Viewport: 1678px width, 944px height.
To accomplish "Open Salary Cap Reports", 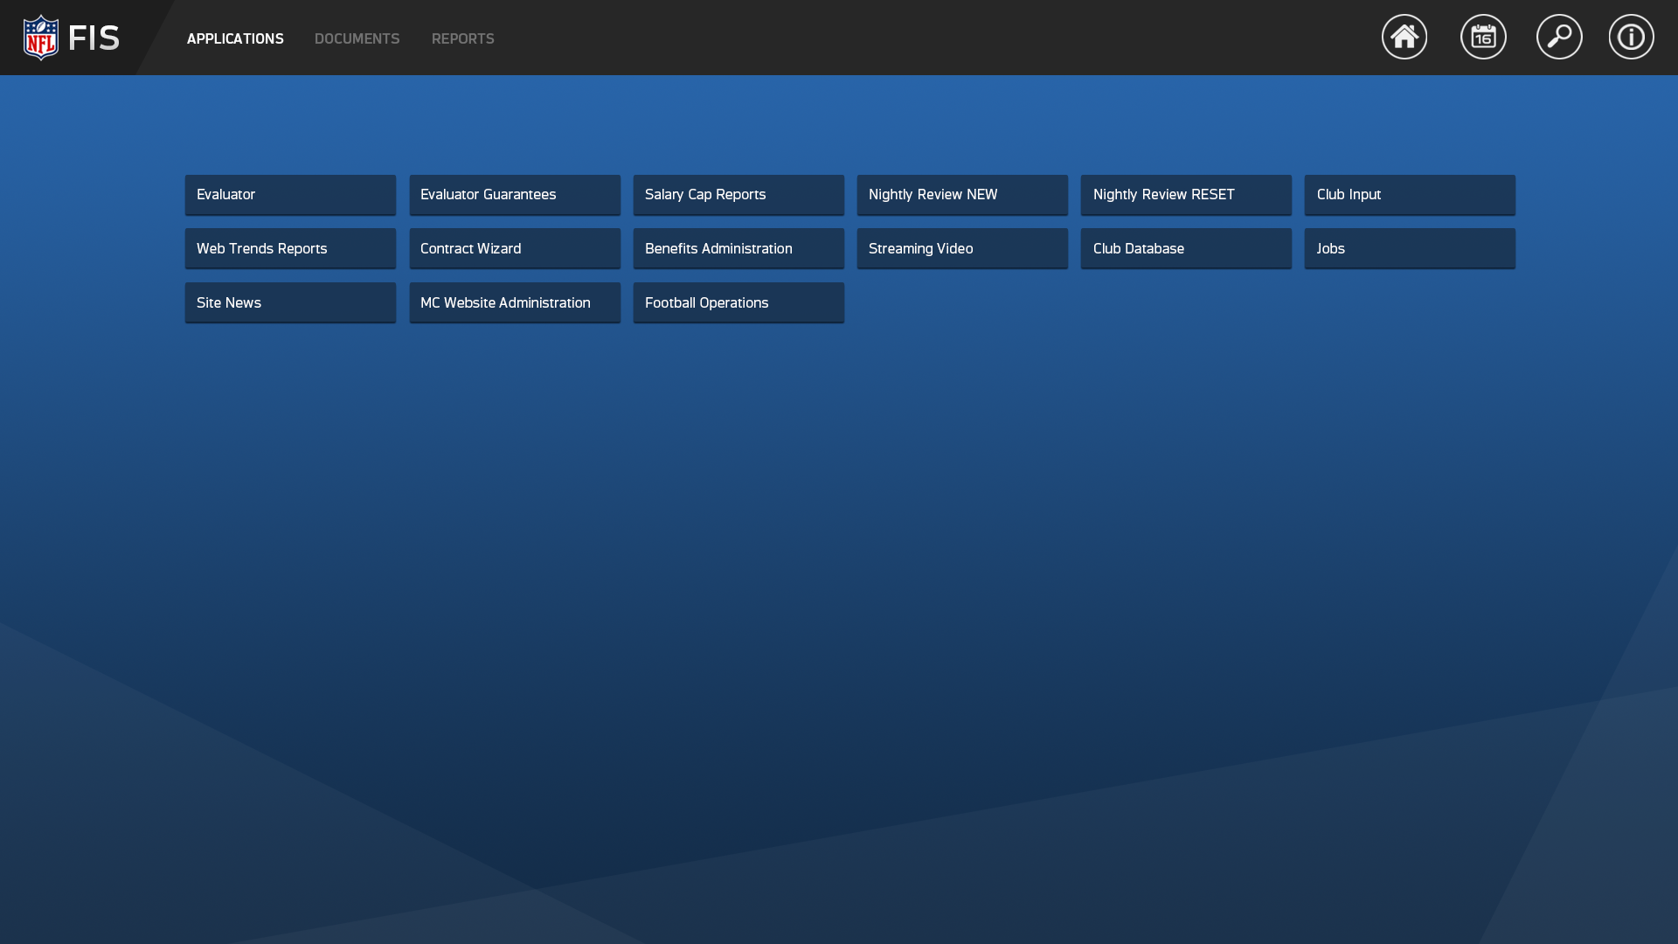I will tap(738, 194).
